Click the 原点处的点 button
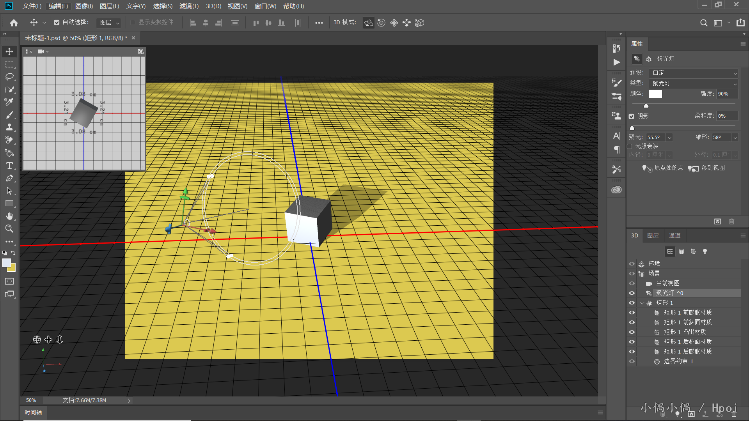This screenshot has width=749, height=421. (663, 168)
